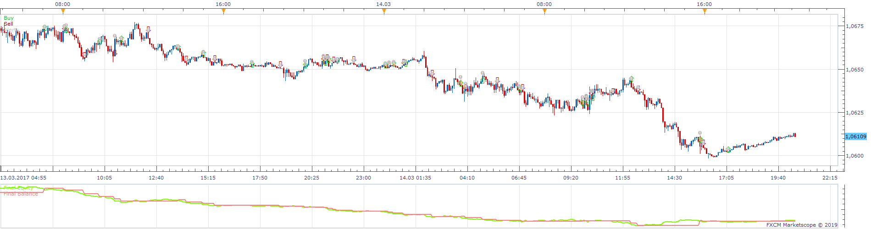Click the 1,0625 price axis label
This screenshot has width=871, height=229.
pyautogui.click(x=854, y=113)
